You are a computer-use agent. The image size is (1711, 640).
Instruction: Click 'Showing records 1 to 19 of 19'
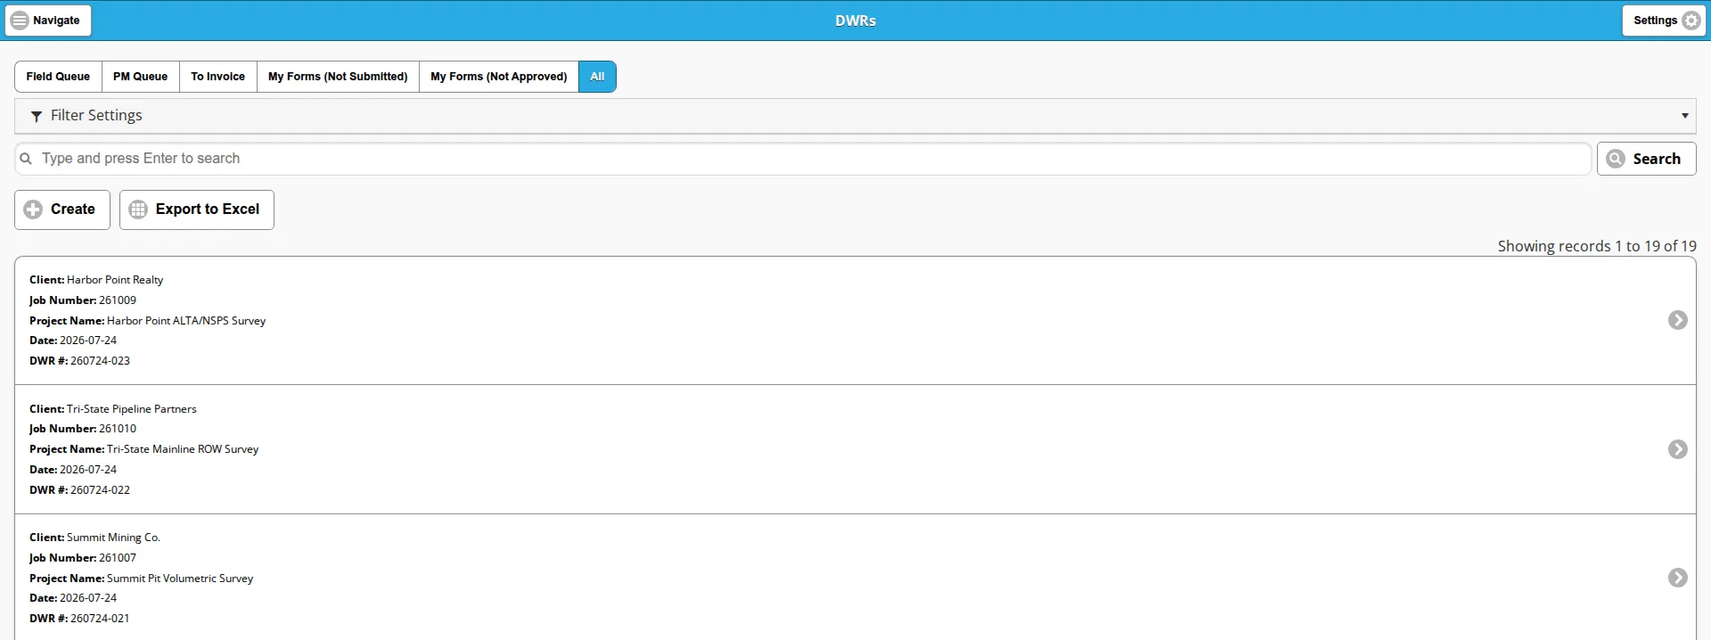coord(1597,246)
